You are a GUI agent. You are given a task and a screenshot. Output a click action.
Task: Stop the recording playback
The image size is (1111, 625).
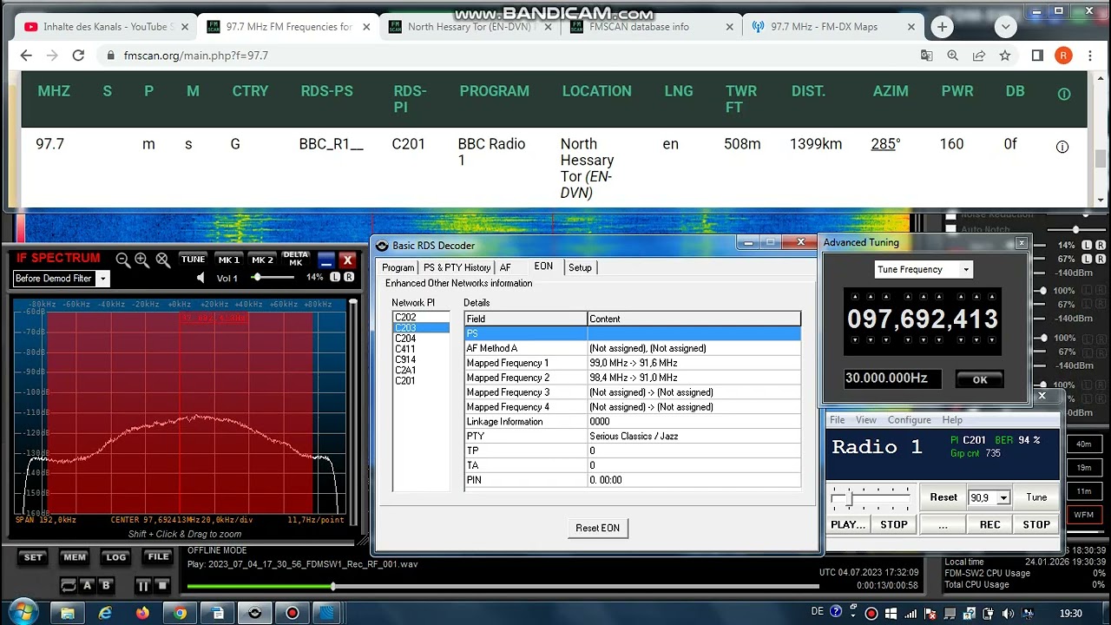[162, 586]
